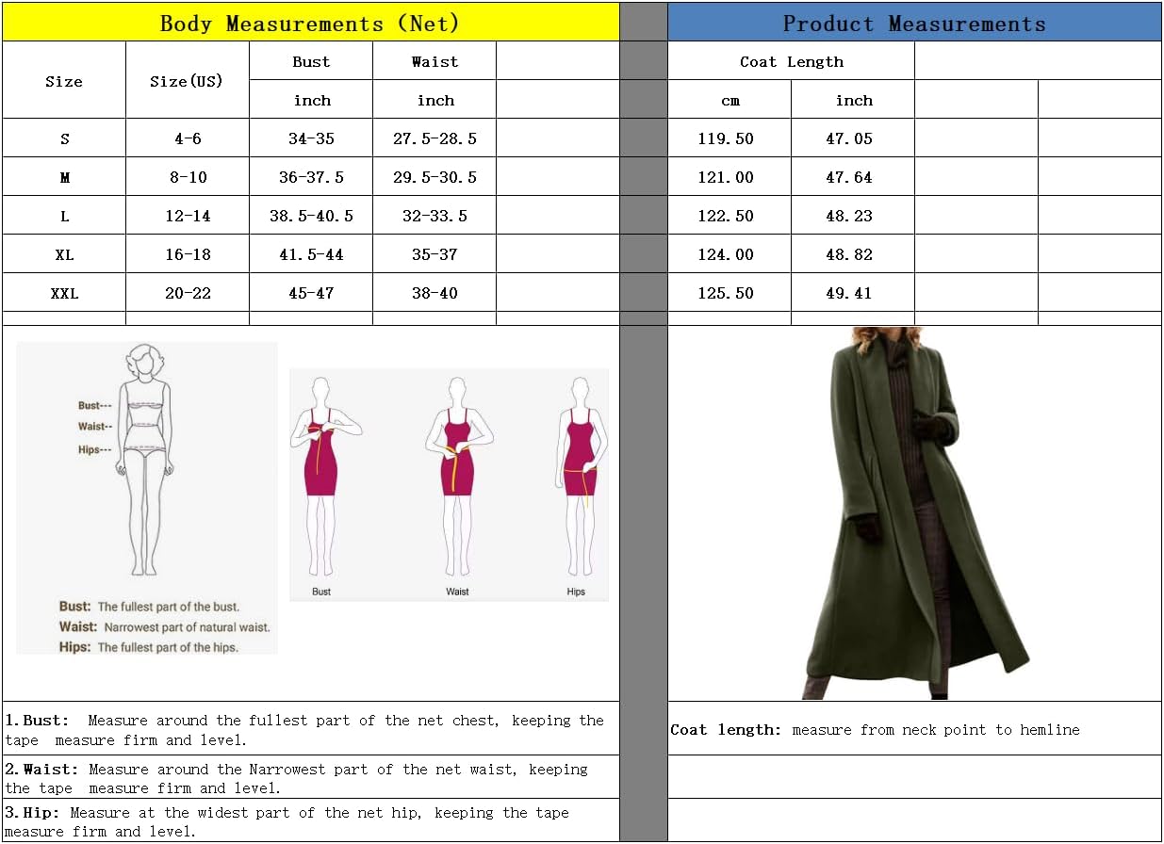Click the yellow Body Measurements (Net) header
Viewport: 1164px width, 844px height.
tap(310, 24)
